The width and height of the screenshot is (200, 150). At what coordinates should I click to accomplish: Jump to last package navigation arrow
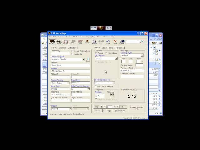pyautogui.click(x=117, y=107)
